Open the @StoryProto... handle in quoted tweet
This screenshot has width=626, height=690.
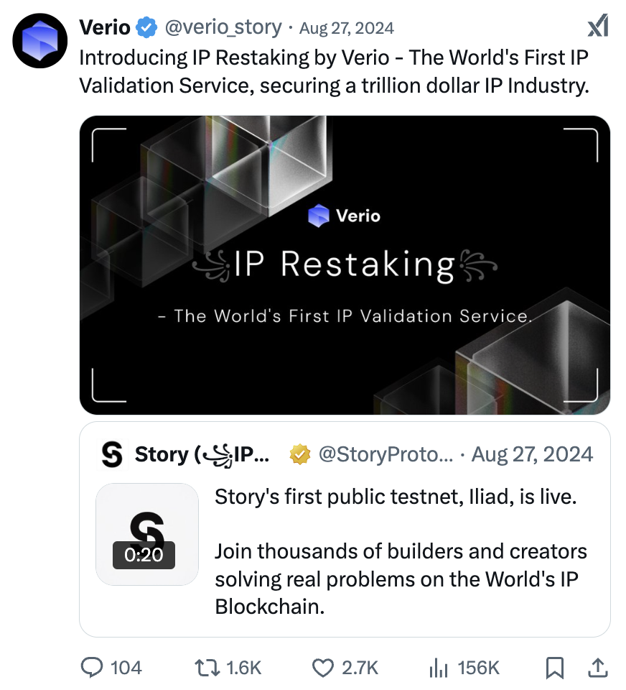[386, 454]
